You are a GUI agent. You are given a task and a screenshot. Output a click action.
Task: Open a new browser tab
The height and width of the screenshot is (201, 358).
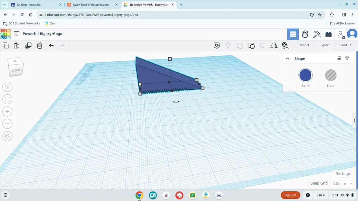click(181, 5)
